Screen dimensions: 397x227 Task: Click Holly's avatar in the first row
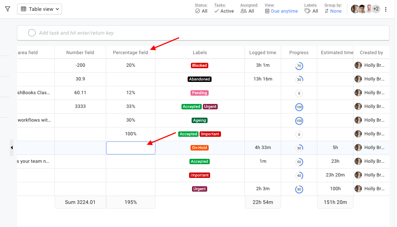[x=358, y=65]
